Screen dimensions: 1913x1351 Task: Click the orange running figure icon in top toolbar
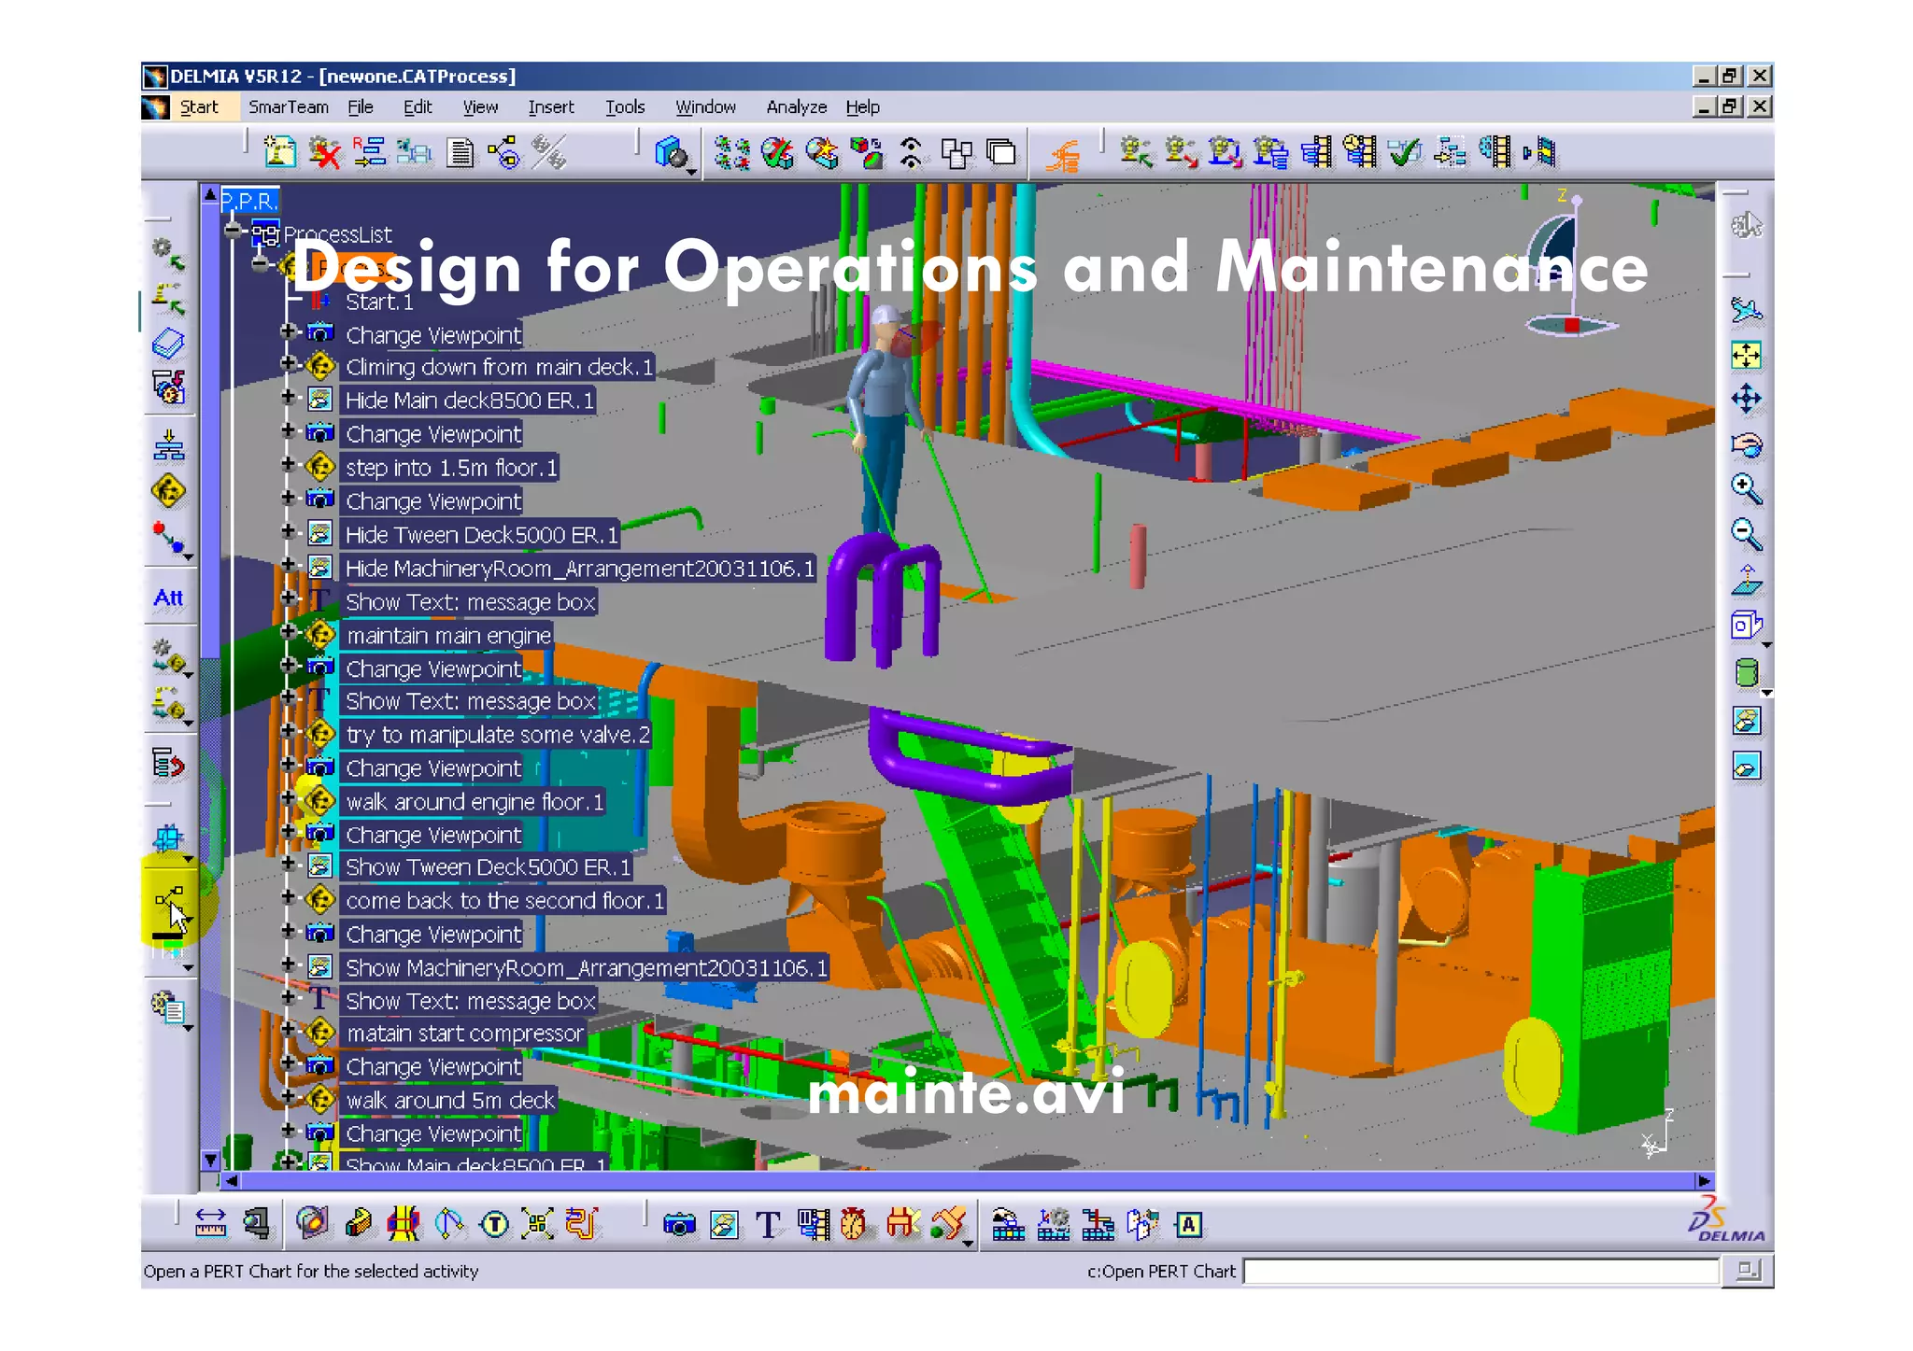(x=1063, y=154)
